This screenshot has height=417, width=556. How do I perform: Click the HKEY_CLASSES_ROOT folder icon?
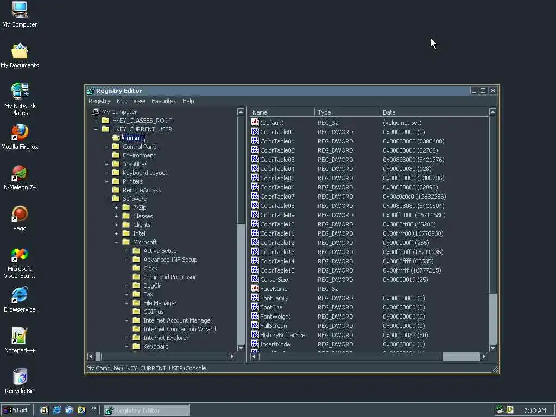point(105,121)
